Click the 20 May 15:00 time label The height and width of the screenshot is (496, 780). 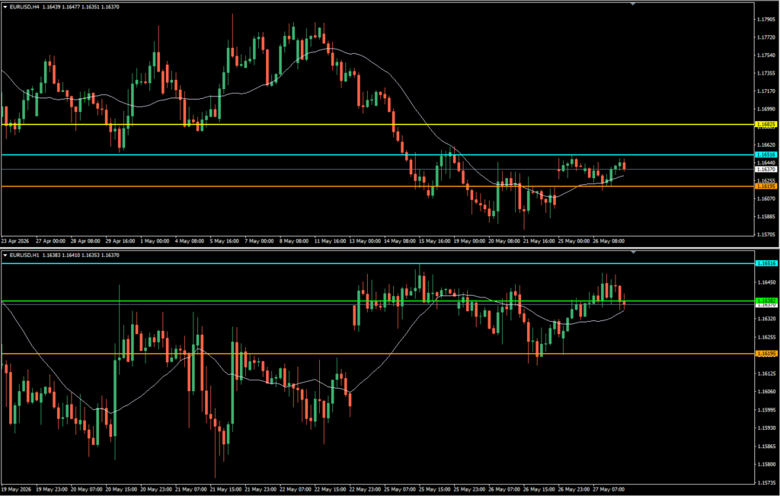coord(121,489)
